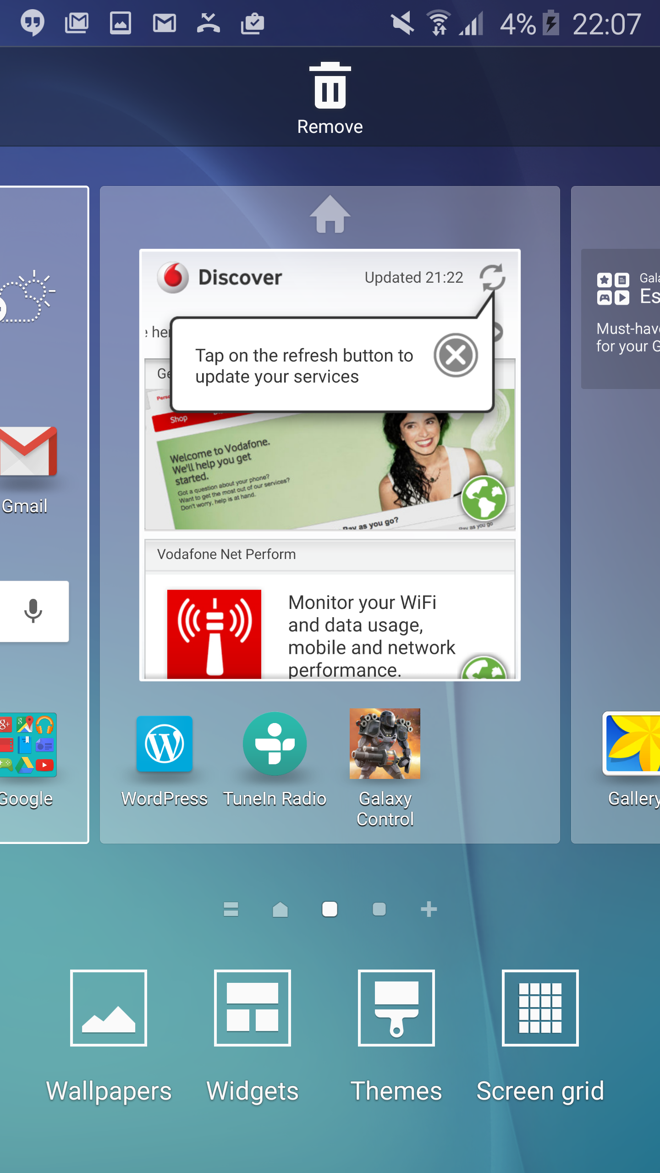Open the Gmail mail notification icon
This screenshot has height=1173, width=660.
coord(165,23)
